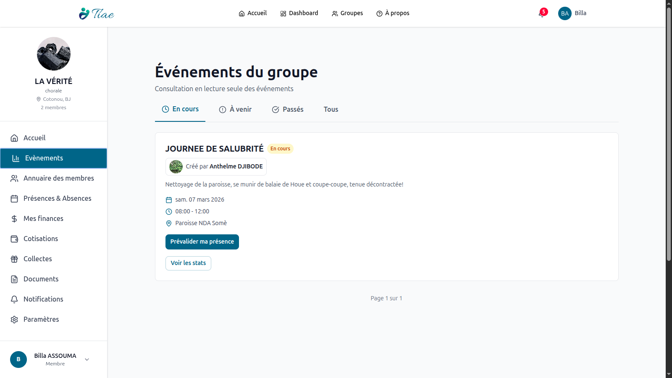
Task: Click the BA user avatar in header
Action: pyautogui.click(x=564, y=13)
